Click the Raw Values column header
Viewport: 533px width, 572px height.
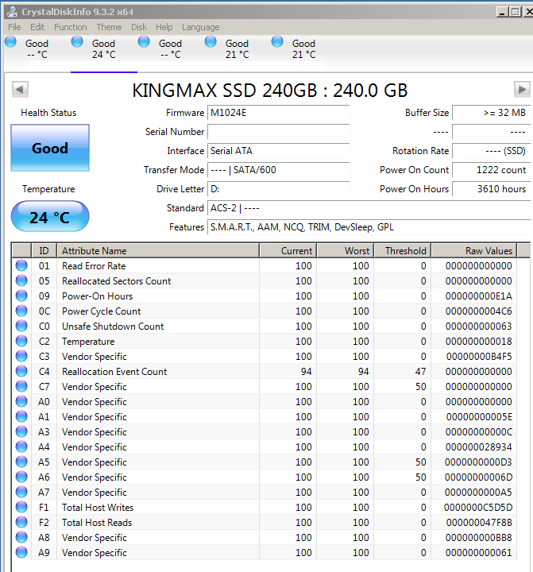point(474,250)
